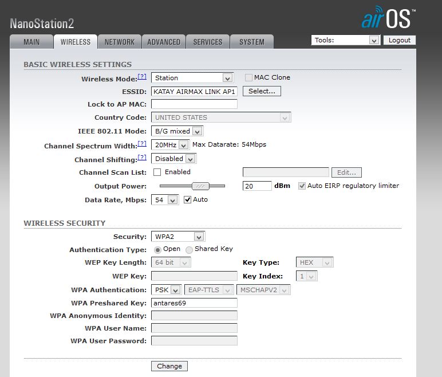Screen dimensions: 442x377
Task: Select the Shared Key radio button
Action: (189, 249)
